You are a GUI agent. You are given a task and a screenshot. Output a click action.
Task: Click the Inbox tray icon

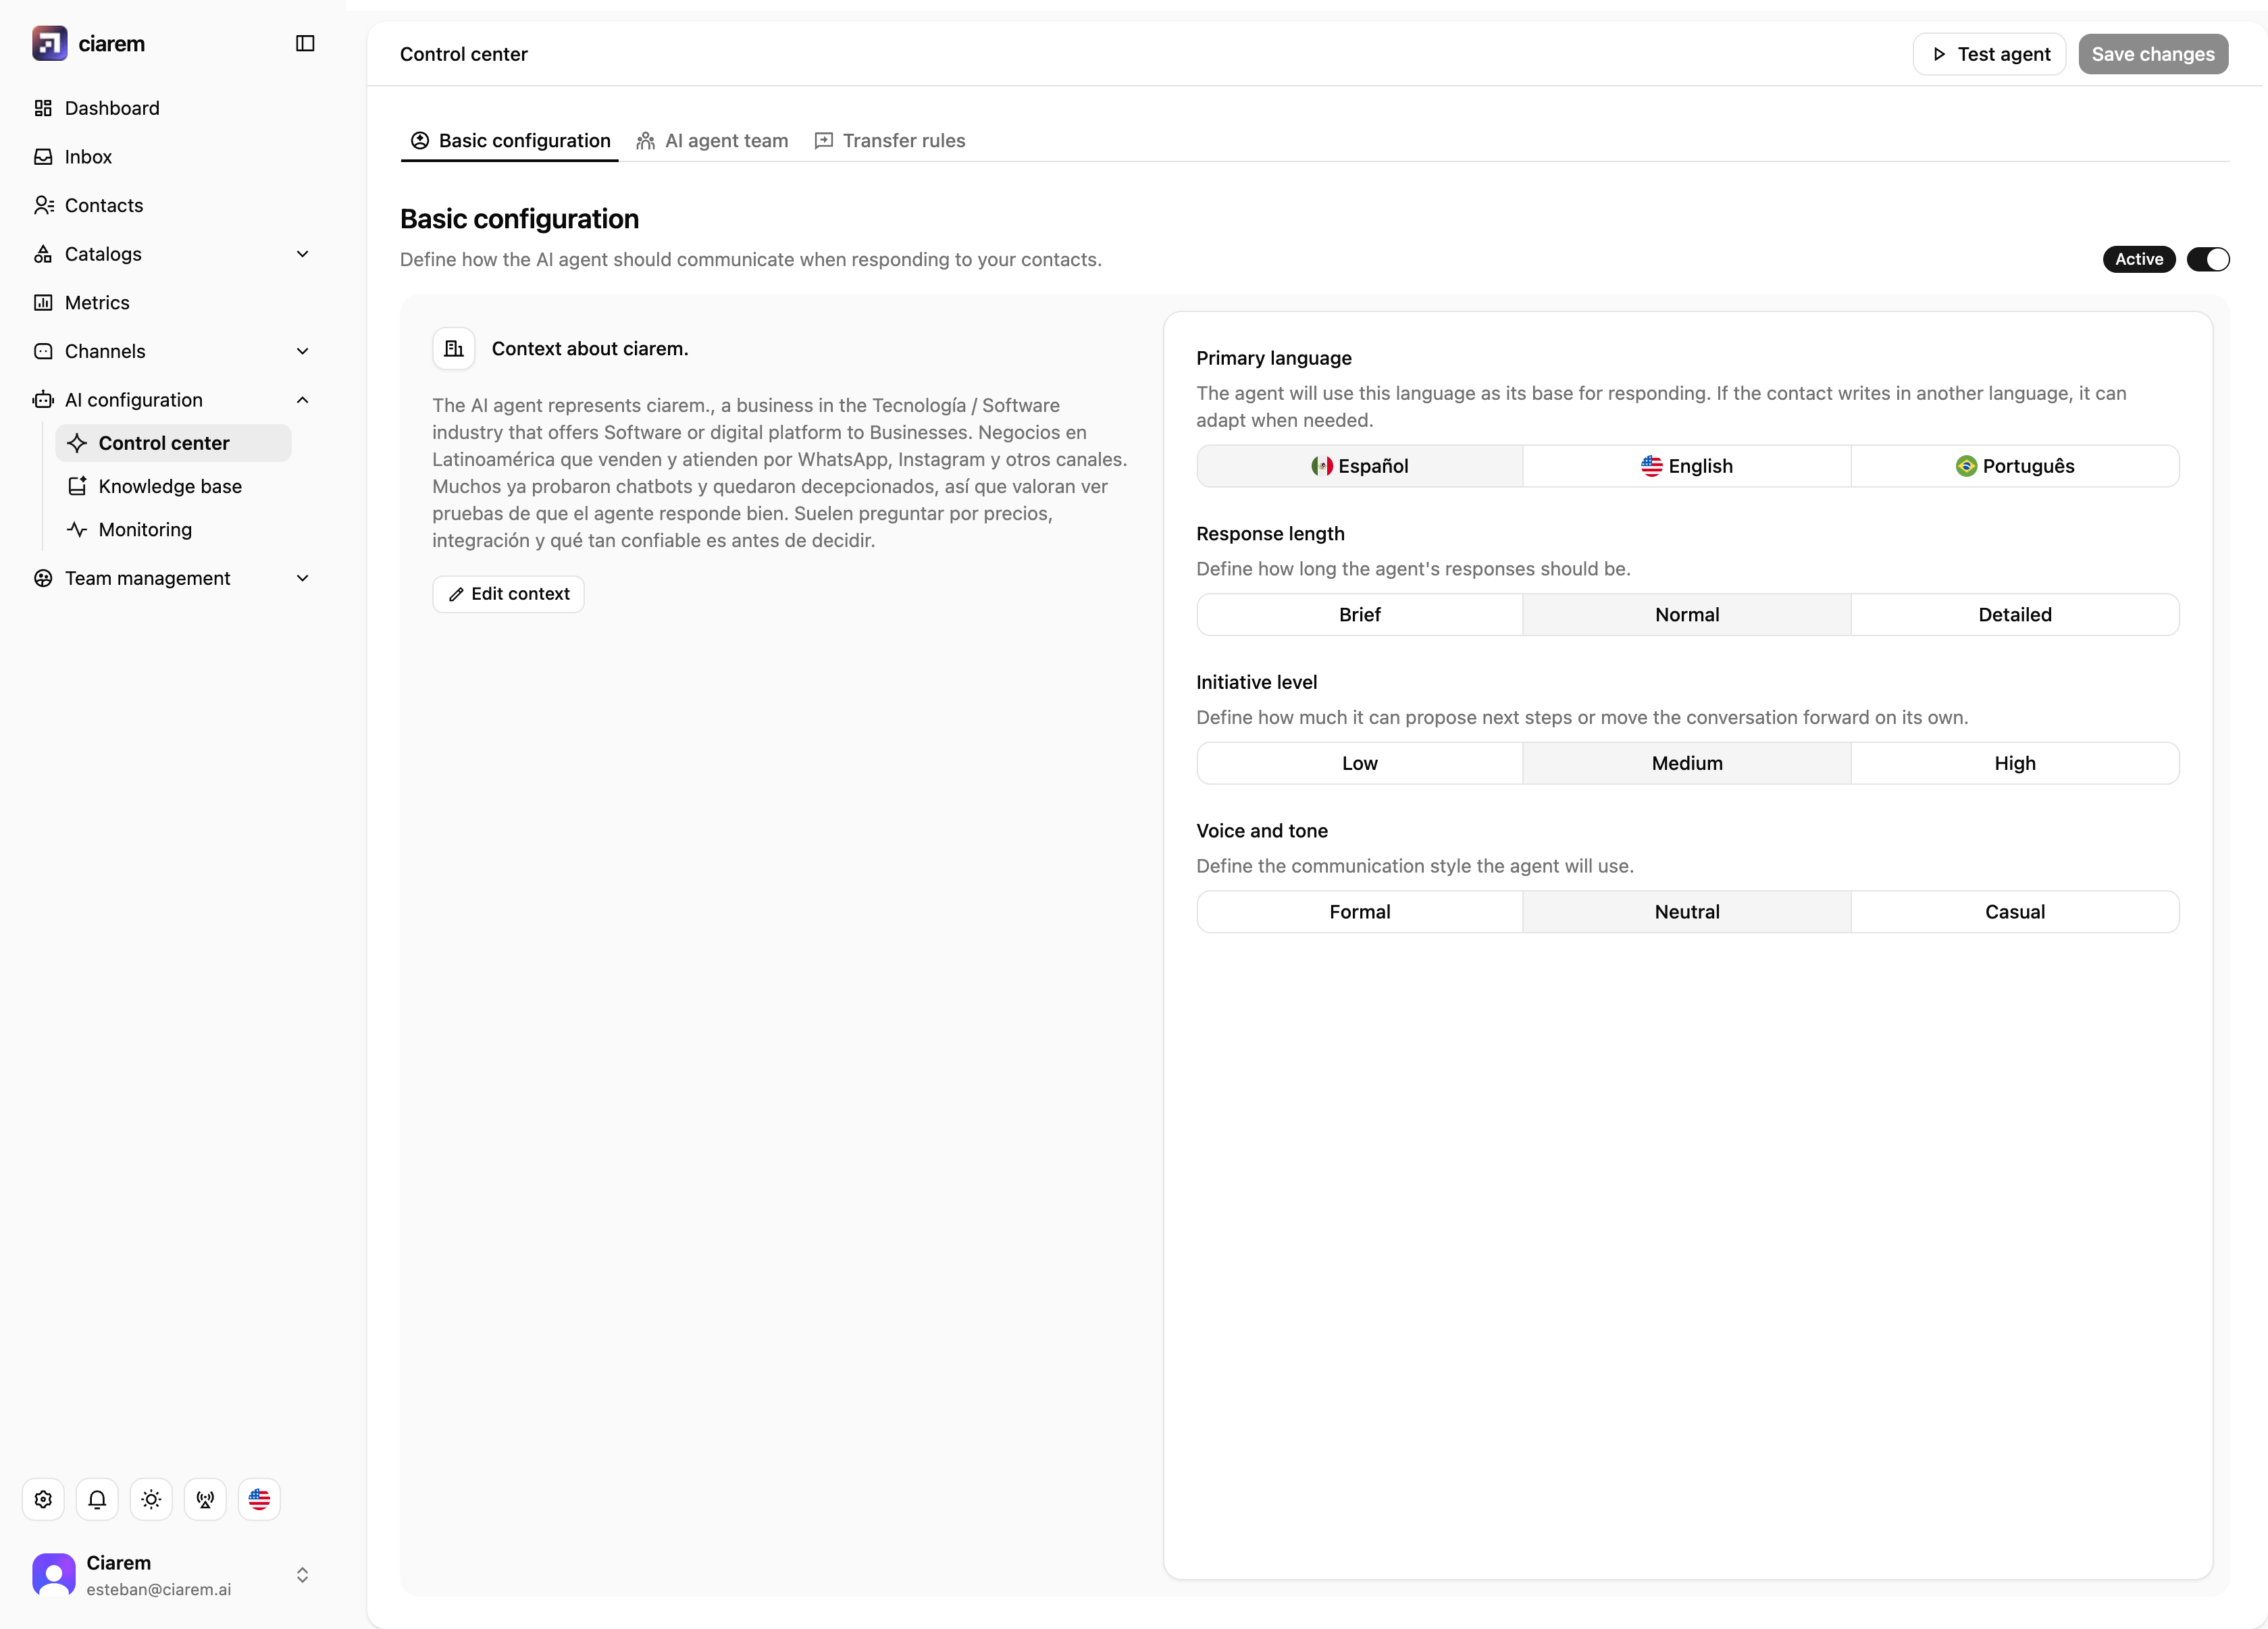(x=43, y=156)
